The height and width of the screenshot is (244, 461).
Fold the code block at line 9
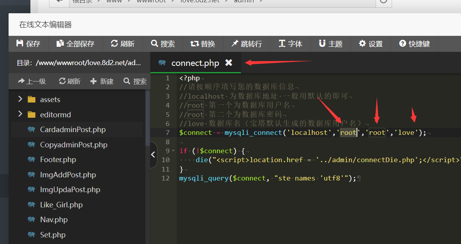[173, 151]
